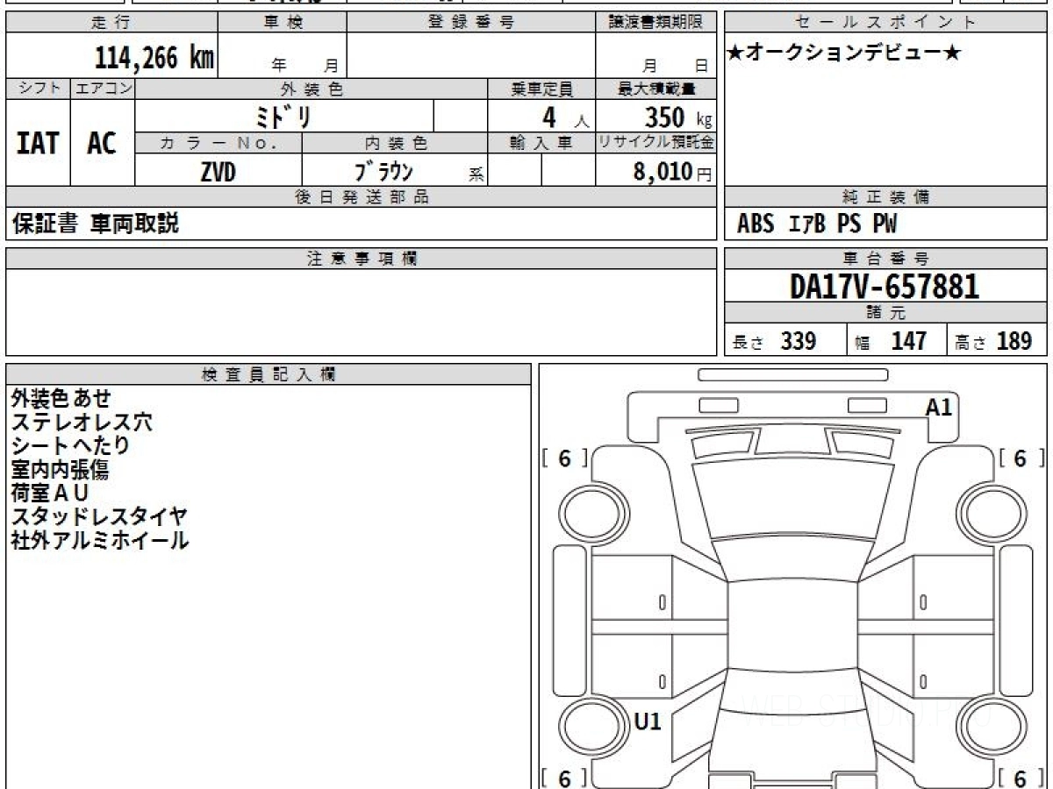Click the A1 damage mark on diagram
Screen dimensions: 1053x789
coord(939,406)
